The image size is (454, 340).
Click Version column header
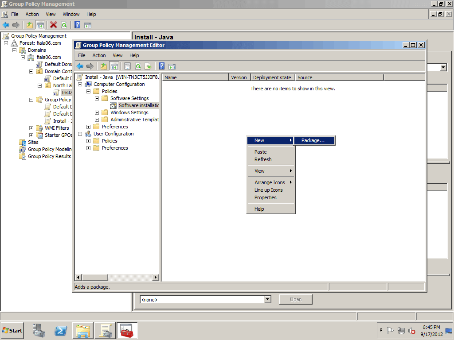(239, 77)
